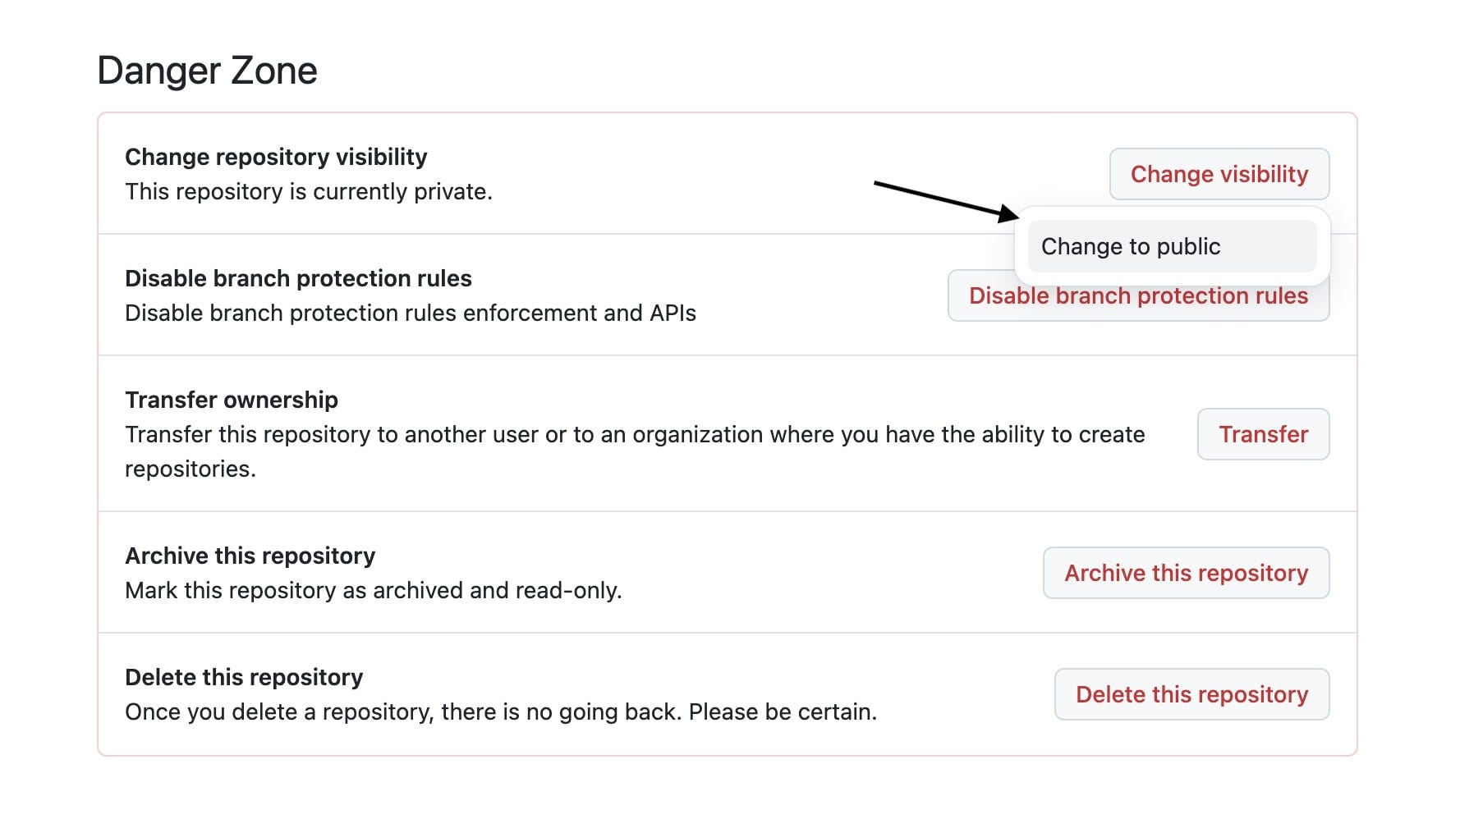
Task: Click Archive this repository button
Action: coord(1186,573)
